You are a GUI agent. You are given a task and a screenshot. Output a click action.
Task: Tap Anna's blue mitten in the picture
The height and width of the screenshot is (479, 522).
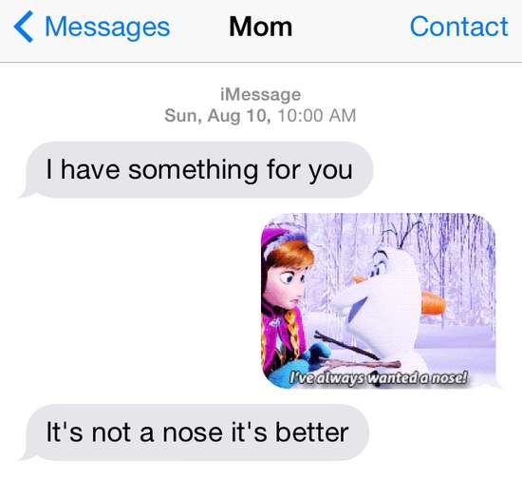point(316,356)
